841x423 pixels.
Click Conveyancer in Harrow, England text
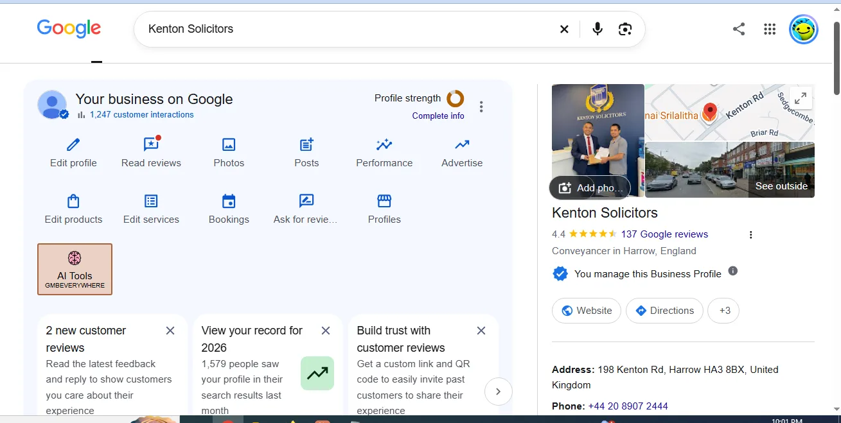coord(624,251)
